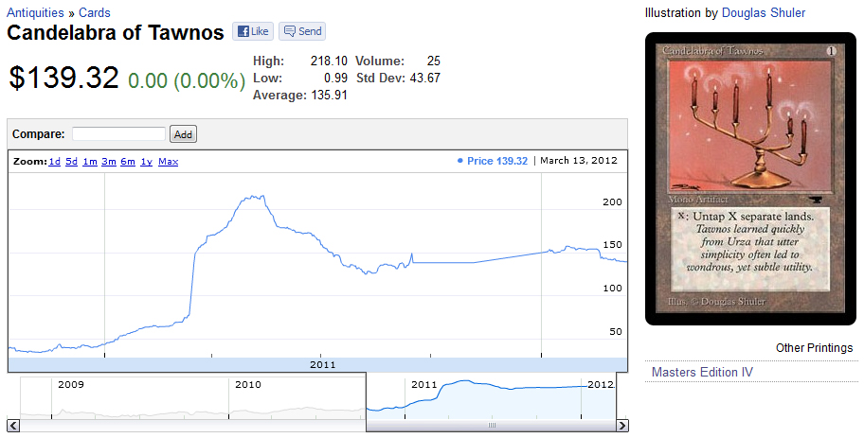This screenshot has height=438, width=864.
Task: Open the Cards breadcrumb link
Action: [x=94, y=13]
